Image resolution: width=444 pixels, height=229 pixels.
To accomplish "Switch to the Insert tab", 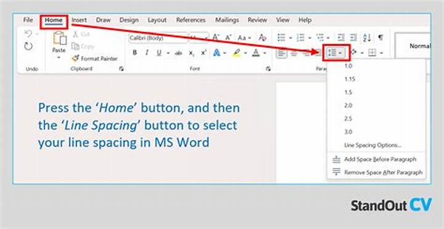I will pyautogui.click(x=79, y=20).
